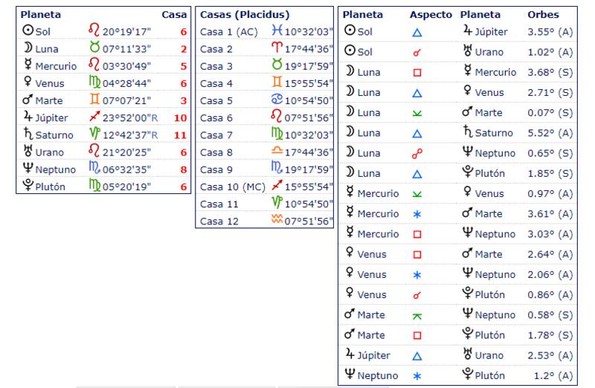
Task: Select the "Casa 10 (MC)" row label
Action: point(230,186)
